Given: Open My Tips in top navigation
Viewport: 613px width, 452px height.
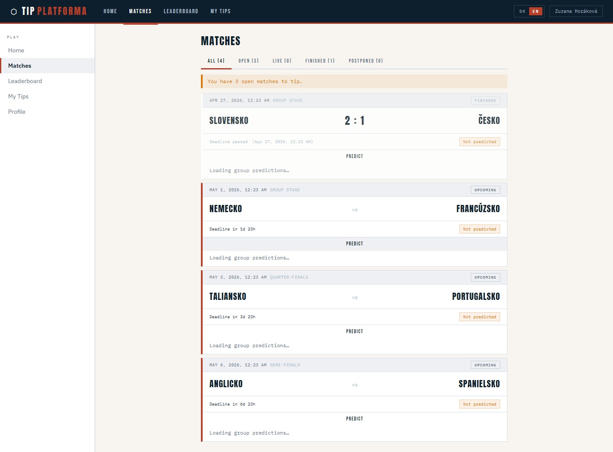Looking at the screenshot, I should (x=220, y=12).
